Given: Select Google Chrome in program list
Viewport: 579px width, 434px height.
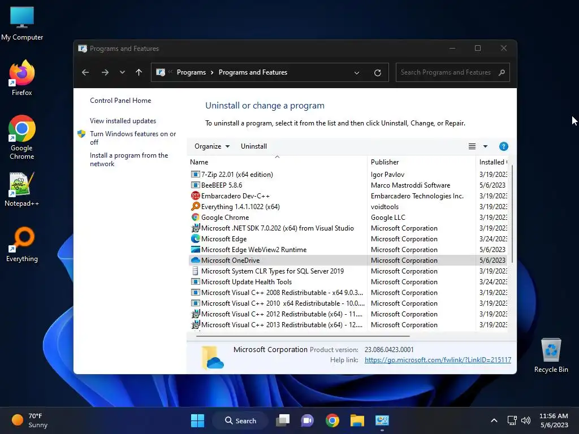Looking at the screenshot, I should click(x=225, y=218).
